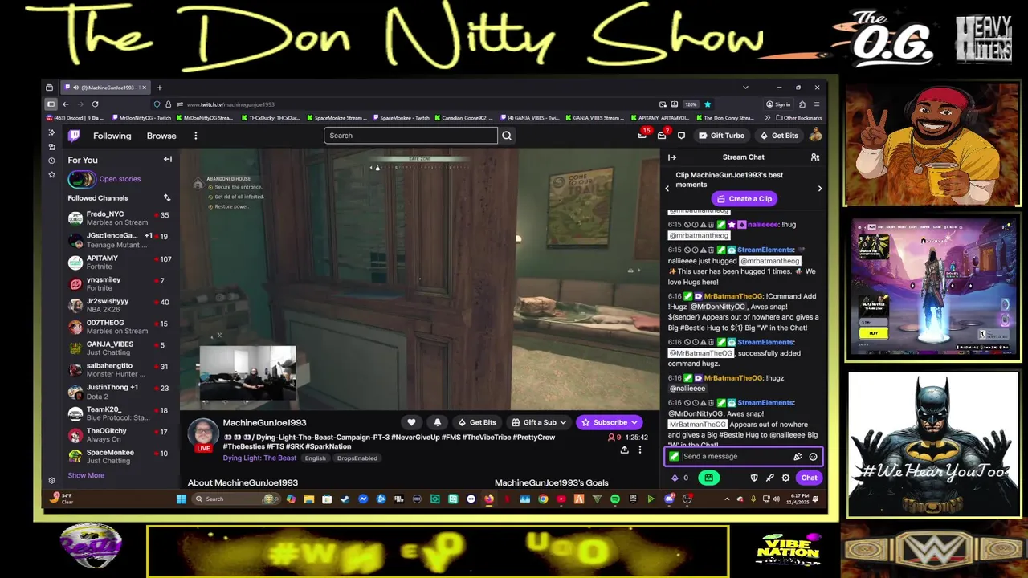Image resolution: width=1028 pixels, height=578 pixels.
Task: Open Windows Start menu
Action: pyautogui.click(x=181, y=499)
